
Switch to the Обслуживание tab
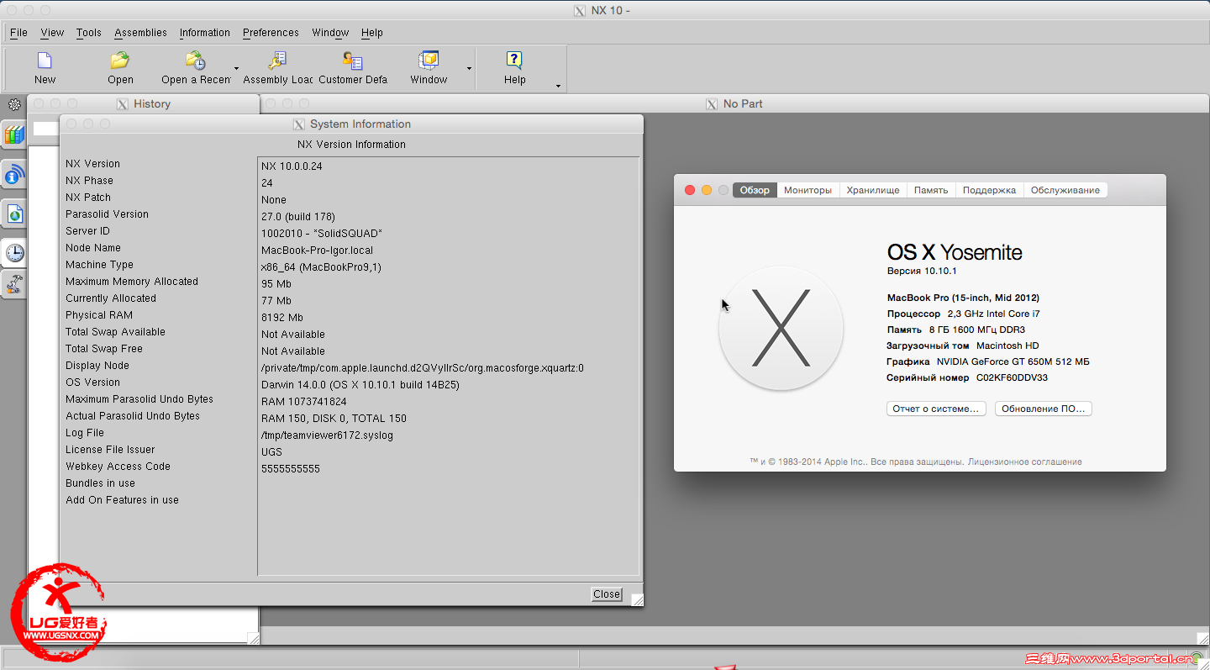[1065, 190]
